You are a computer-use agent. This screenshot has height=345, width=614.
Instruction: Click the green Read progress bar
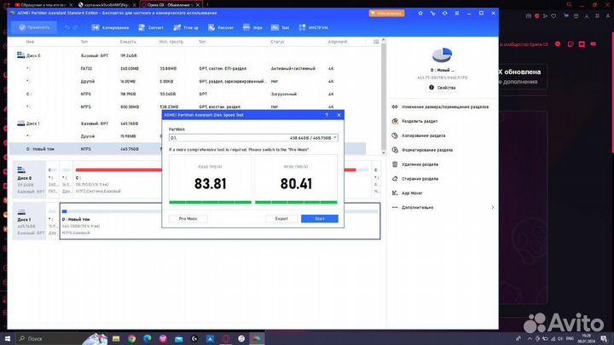click(210, 202)
